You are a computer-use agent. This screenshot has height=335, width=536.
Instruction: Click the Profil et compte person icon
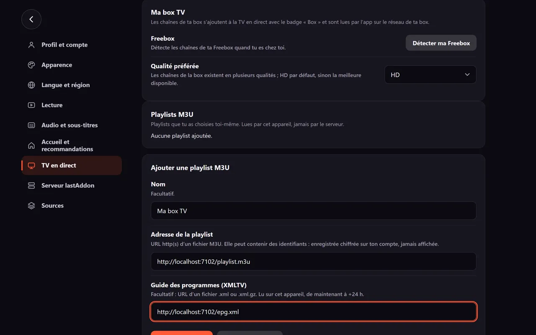tap(31, 45)
